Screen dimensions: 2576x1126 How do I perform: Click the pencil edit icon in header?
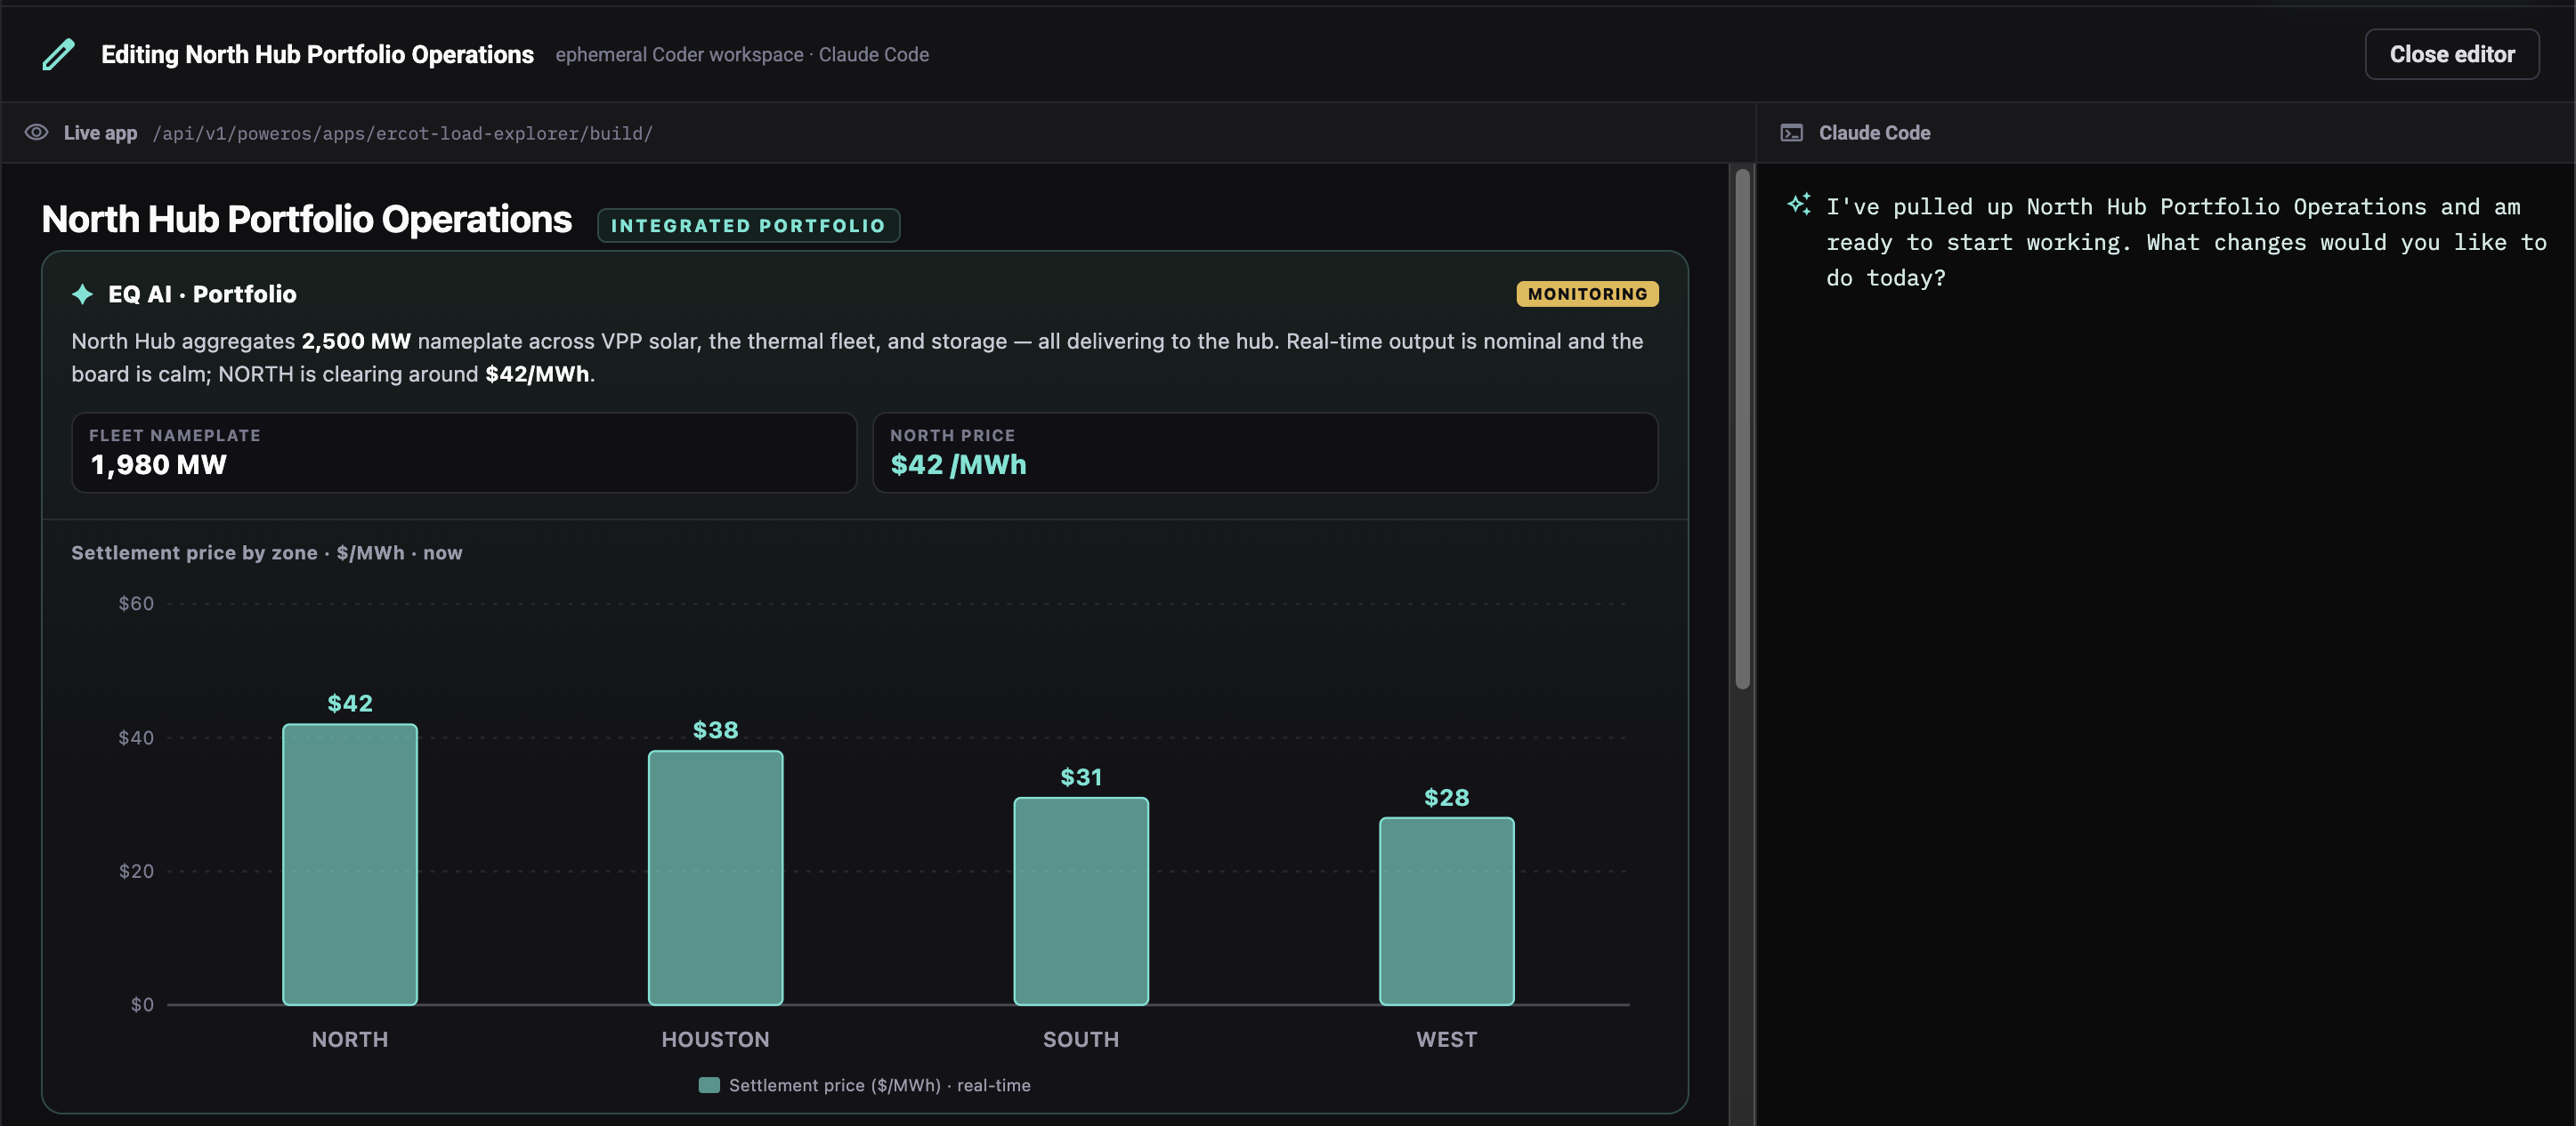(58, 54)
